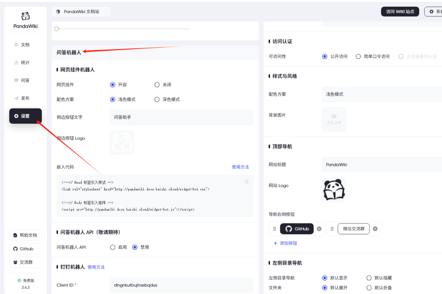The image size is (442, 294).
Task: Select 默认折叠 for 文件夹
Action: pos(369,288)
